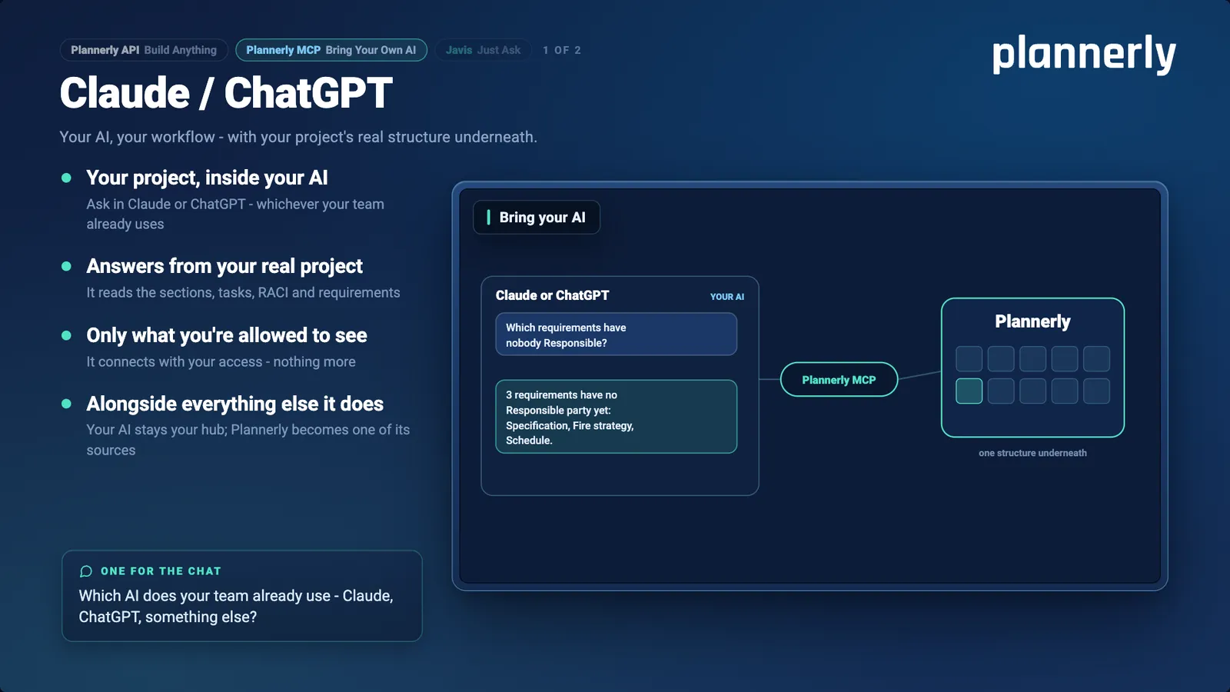
Task: Click 'It reads the sections, tasks, RACI and requirements'
Action: 243,292
